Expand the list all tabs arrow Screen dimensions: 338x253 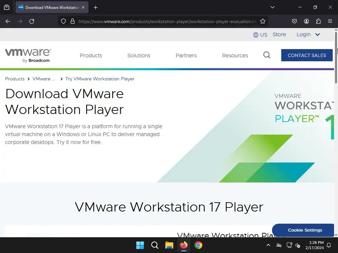point(272,7)
